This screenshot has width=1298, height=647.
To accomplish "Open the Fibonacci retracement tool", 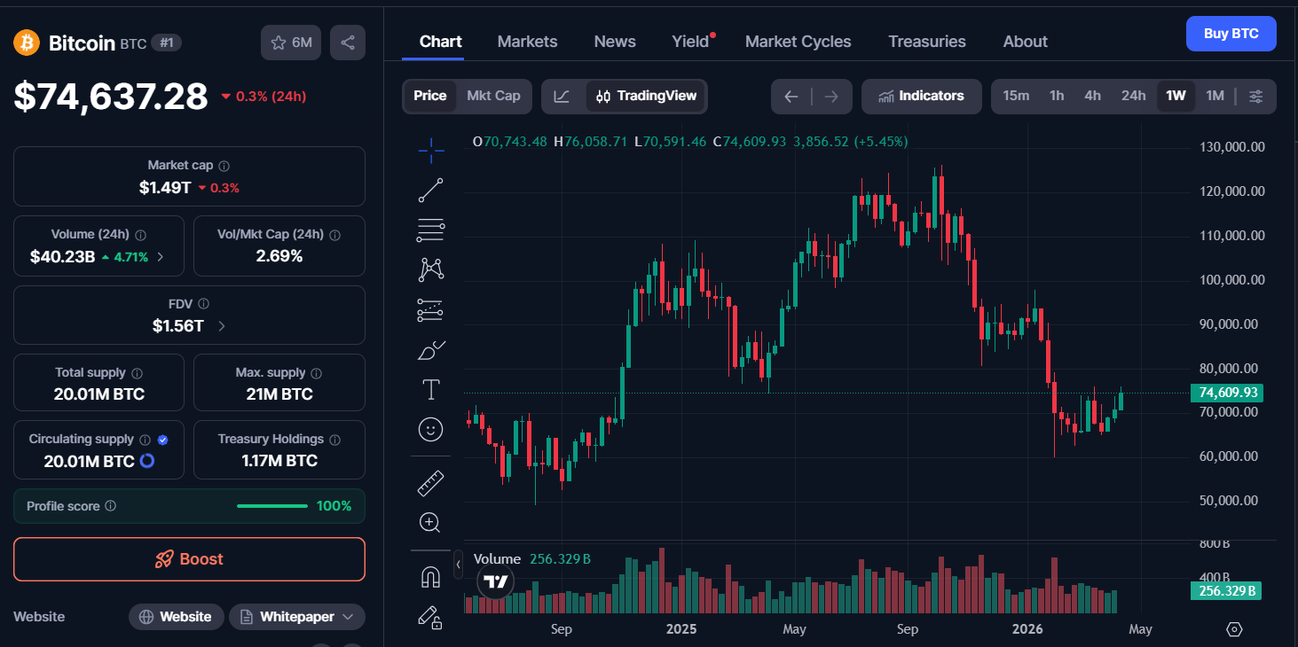I will 431,230.
